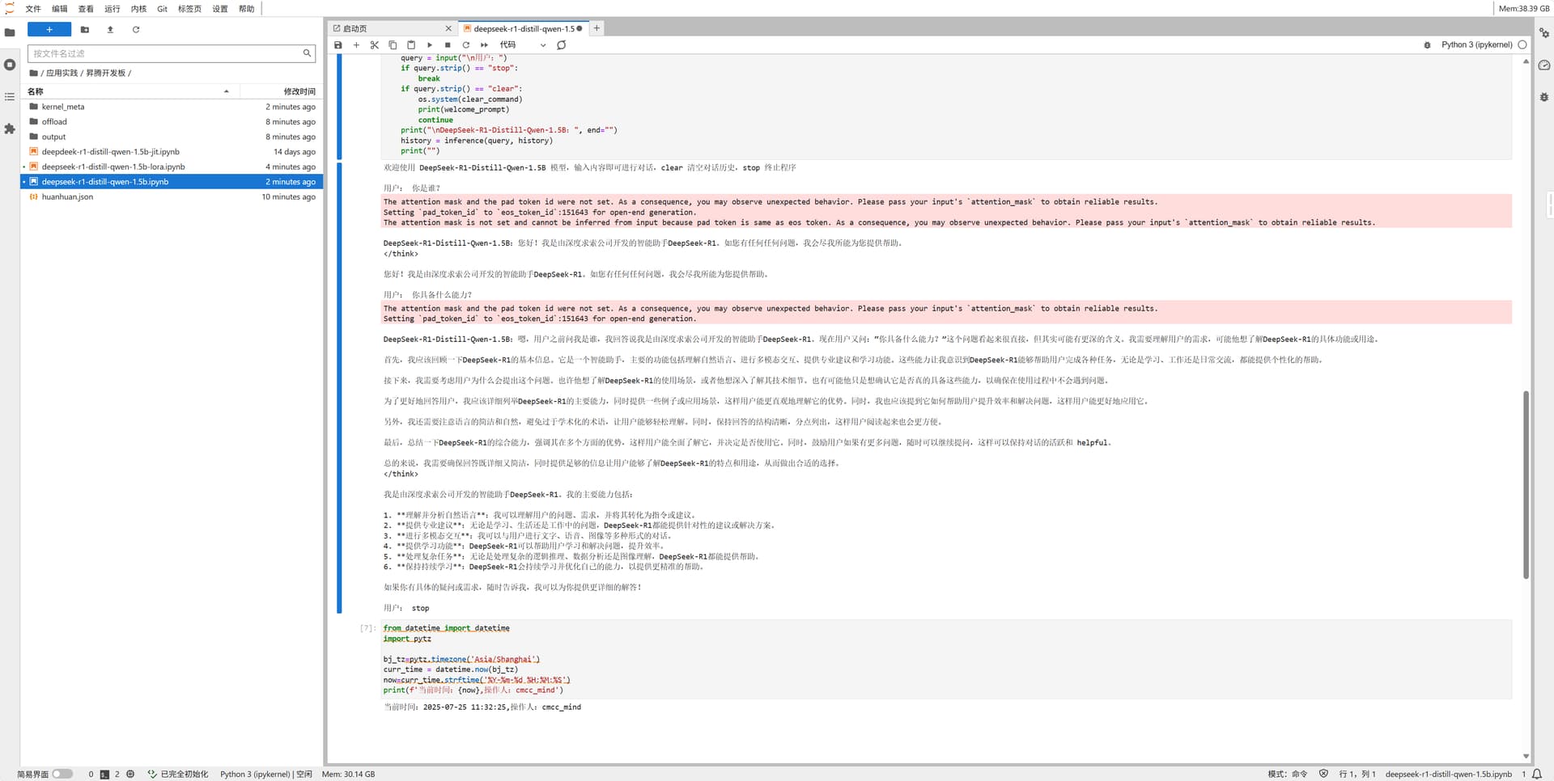1554x781 pixels.
Task: Select Python 3 (ipykernel) kernel name button
Action: click(1476, 45)
